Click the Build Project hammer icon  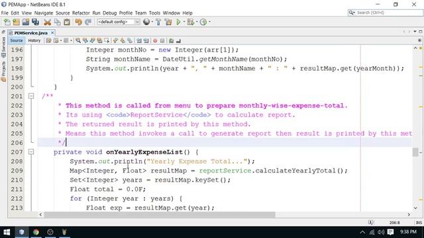(158, 22)
